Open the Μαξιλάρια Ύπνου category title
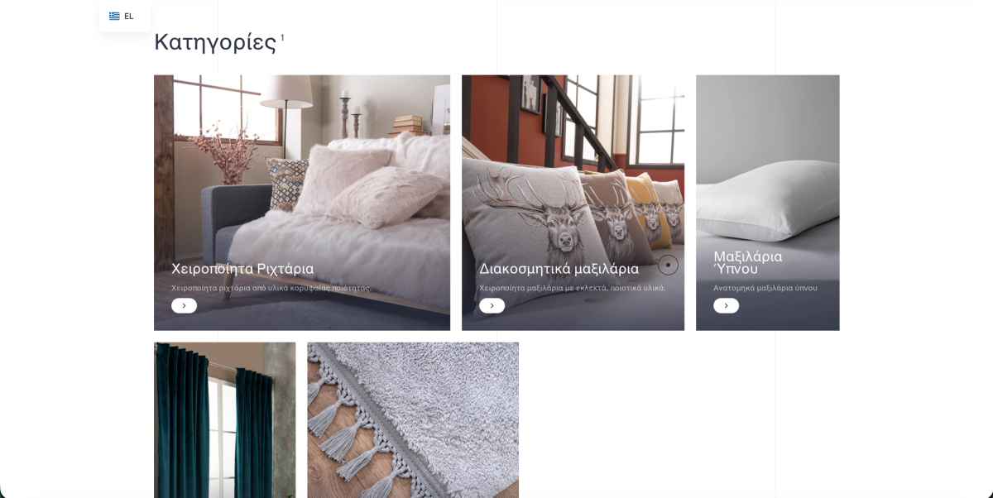 pyautogui.click(x=748, y=262)
